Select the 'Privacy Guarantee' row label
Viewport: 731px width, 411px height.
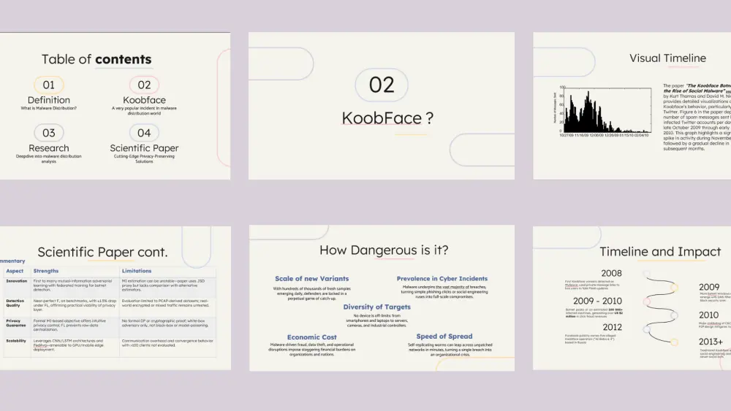(x=16, y=323)
